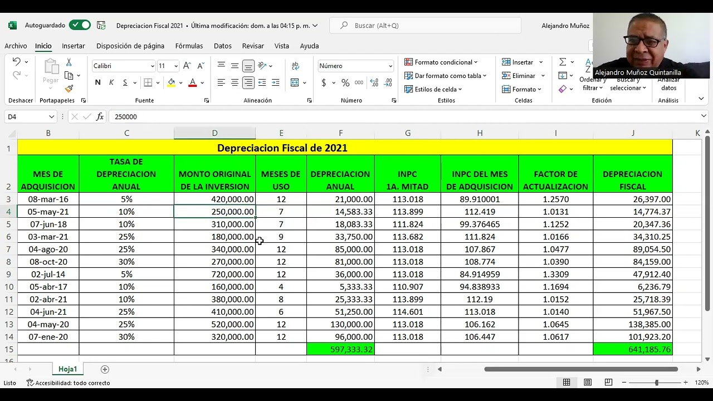Align cell text to the left
Screen dimensions: 713x401
pyautogui.click(x=221, y=82)
